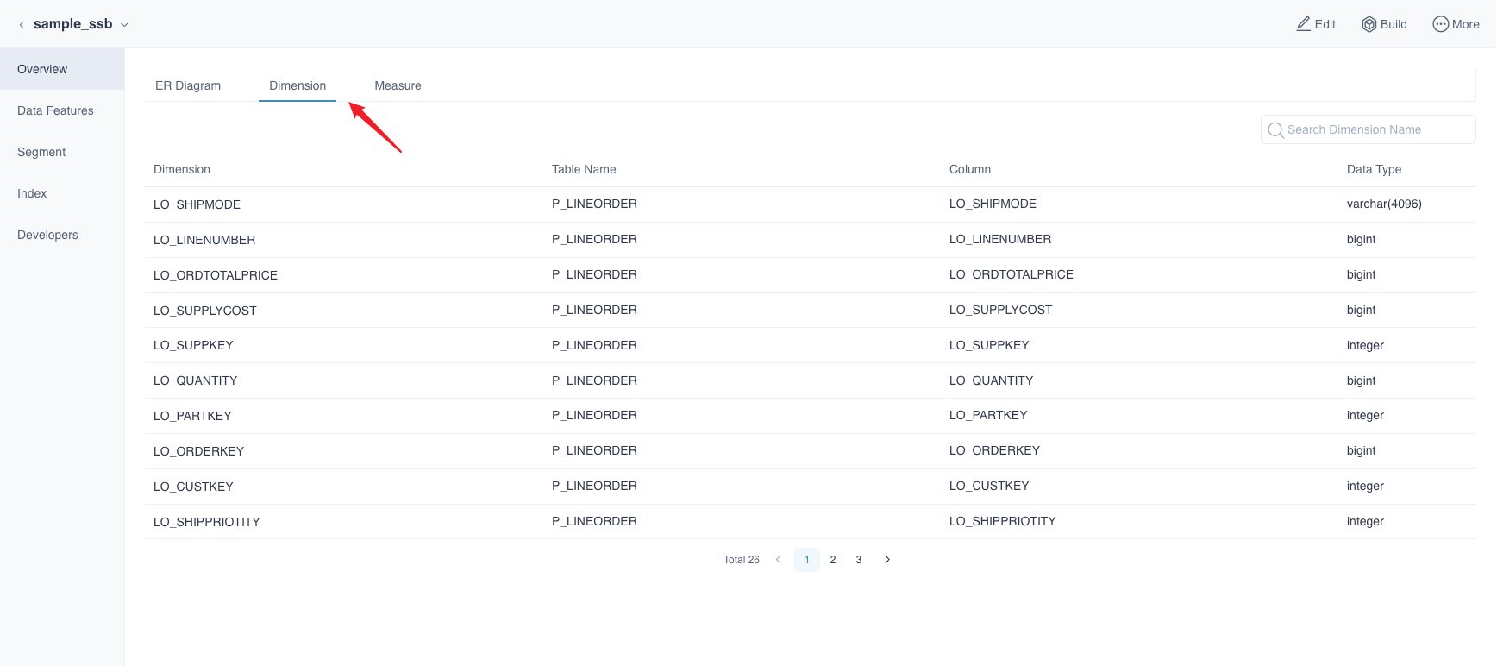Screen dimensions: 1497x666
Task: Focus the Search Dimension Name field
Action: 1375,129
